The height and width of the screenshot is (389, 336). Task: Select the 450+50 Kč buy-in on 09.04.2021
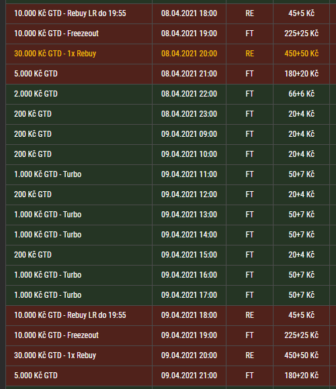coord(302,355)
